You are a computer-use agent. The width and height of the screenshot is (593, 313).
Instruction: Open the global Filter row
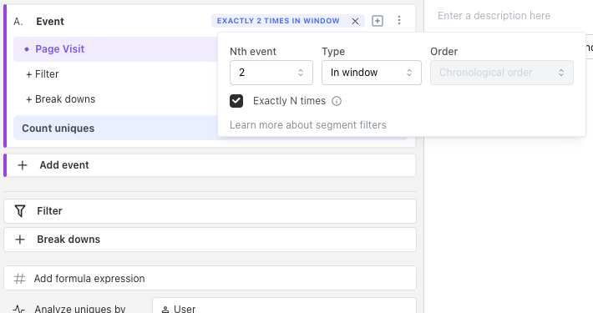(210, 211)
